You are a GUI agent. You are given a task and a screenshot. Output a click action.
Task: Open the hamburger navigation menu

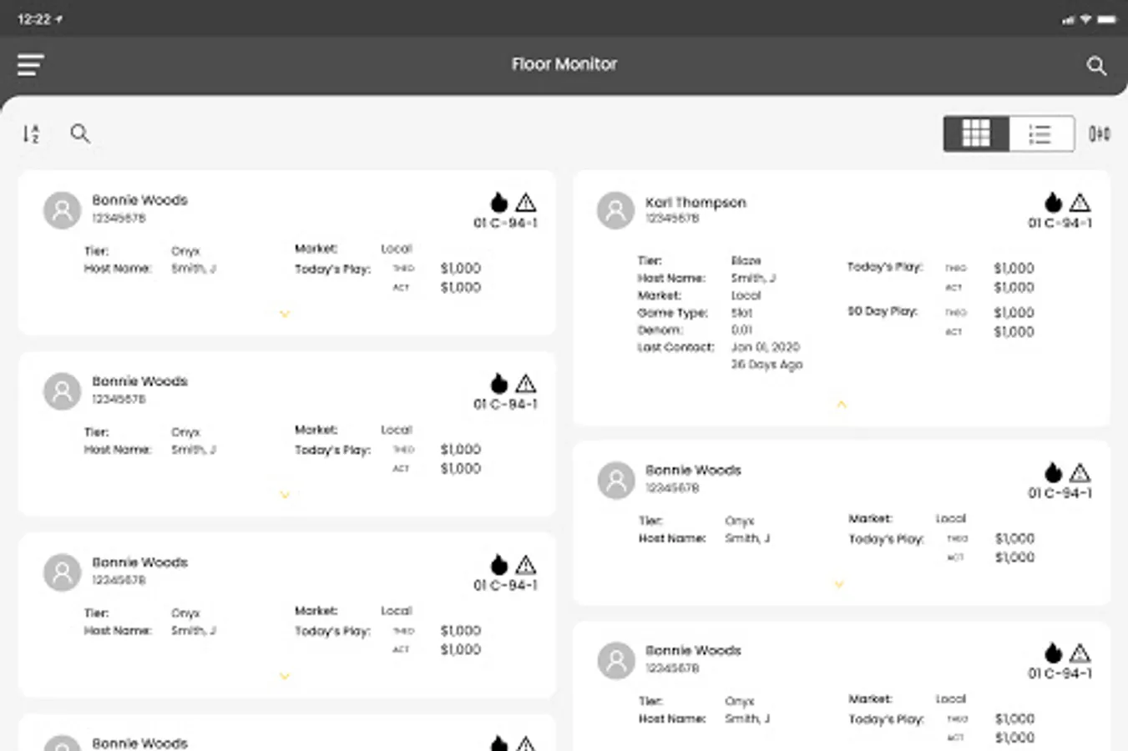(x=30, y=65)
